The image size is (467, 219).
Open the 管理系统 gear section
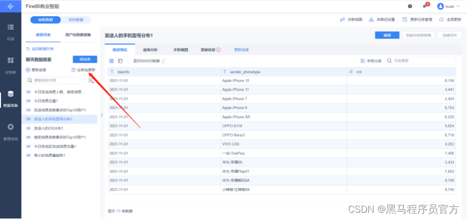(10, 132)
